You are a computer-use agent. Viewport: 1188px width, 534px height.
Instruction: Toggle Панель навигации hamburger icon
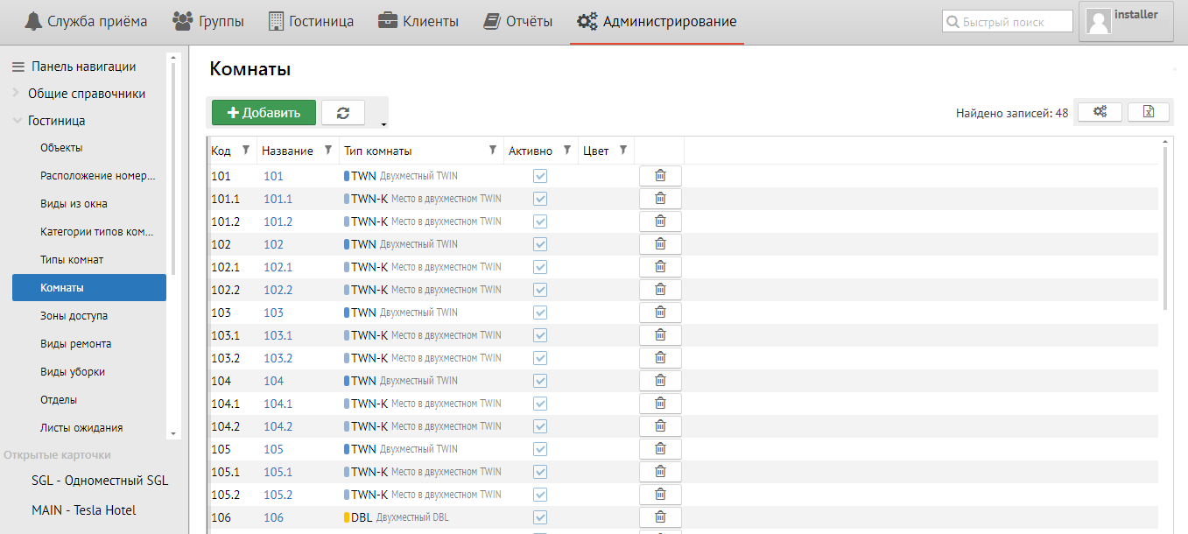tap(18, 67)
